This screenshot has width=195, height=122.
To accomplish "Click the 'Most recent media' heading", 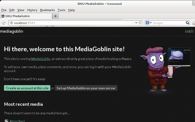I will click(23, 104).
